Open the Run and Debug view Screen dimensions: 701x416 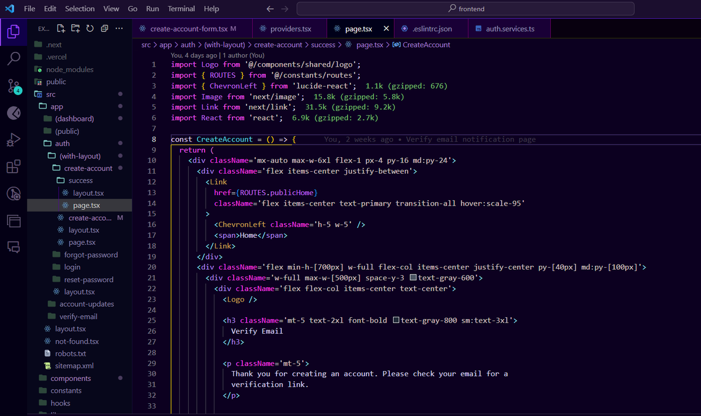click(13, 140)
